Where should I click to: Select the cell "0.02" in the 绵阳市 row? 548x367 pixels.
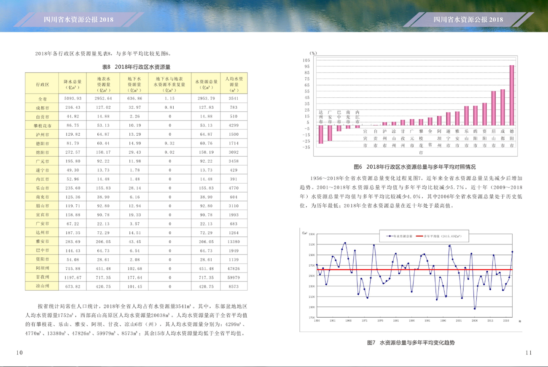169,152
